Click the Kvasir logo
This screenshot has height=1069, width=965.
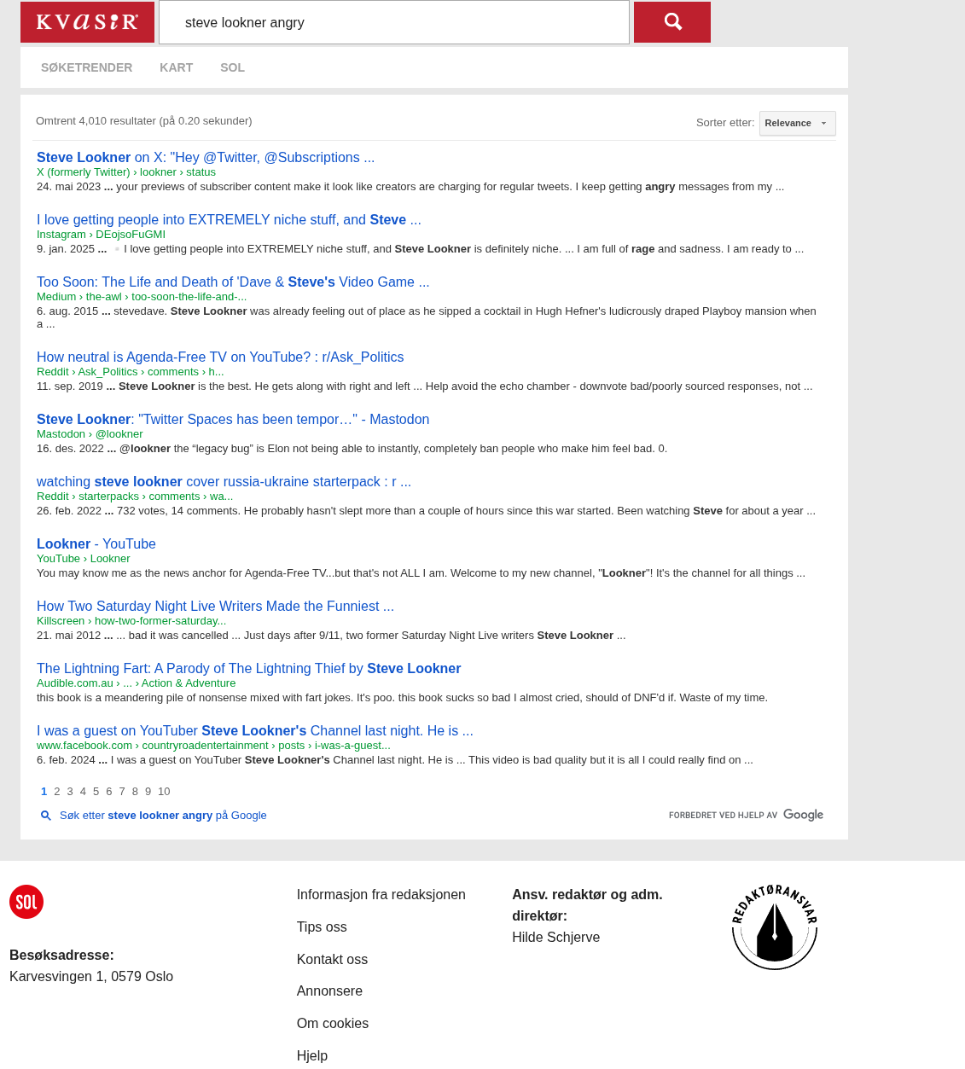[87, 22]
